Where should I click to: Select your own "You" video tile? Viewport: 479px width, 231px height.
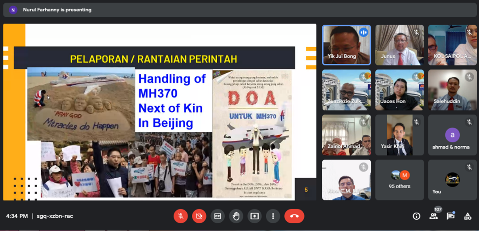click(452, 180)
